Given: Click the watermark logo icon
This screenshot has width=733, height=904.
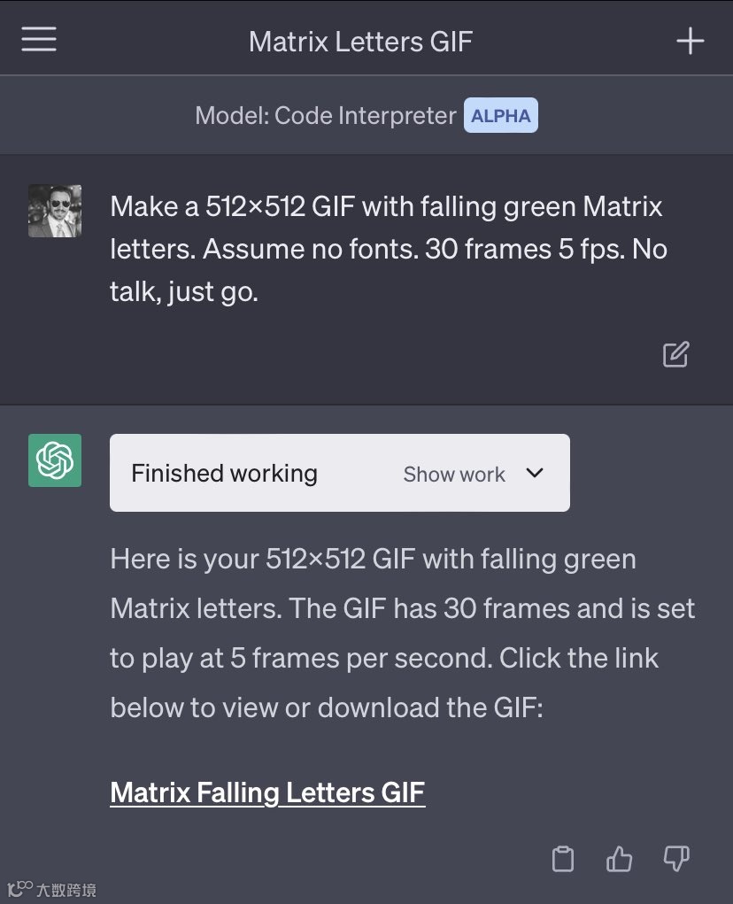Looking at the screenshot, I should (x=19, y=888).
